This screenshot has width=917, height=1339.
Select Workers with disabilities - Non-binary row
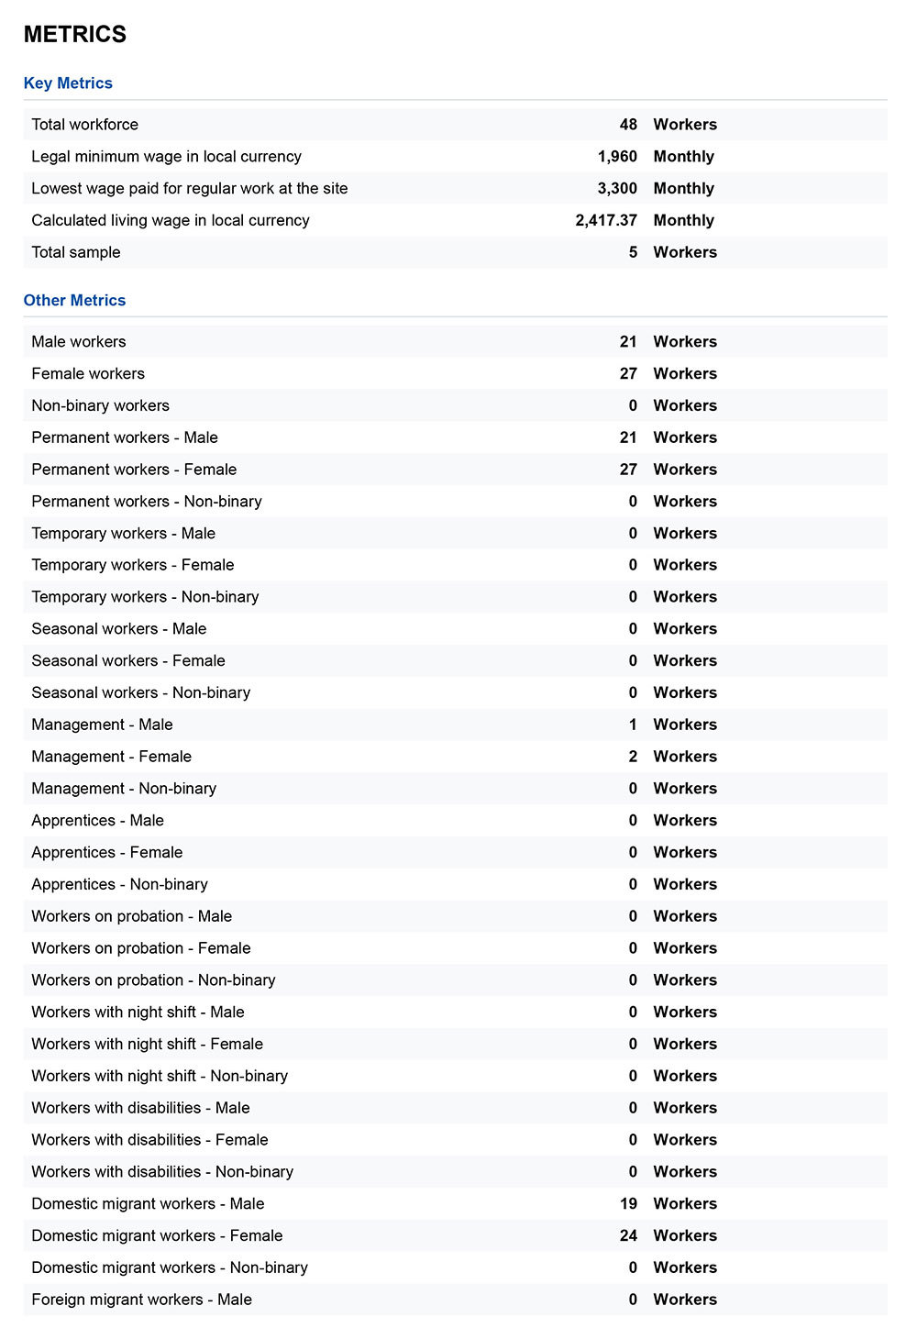coord(455,1172)
